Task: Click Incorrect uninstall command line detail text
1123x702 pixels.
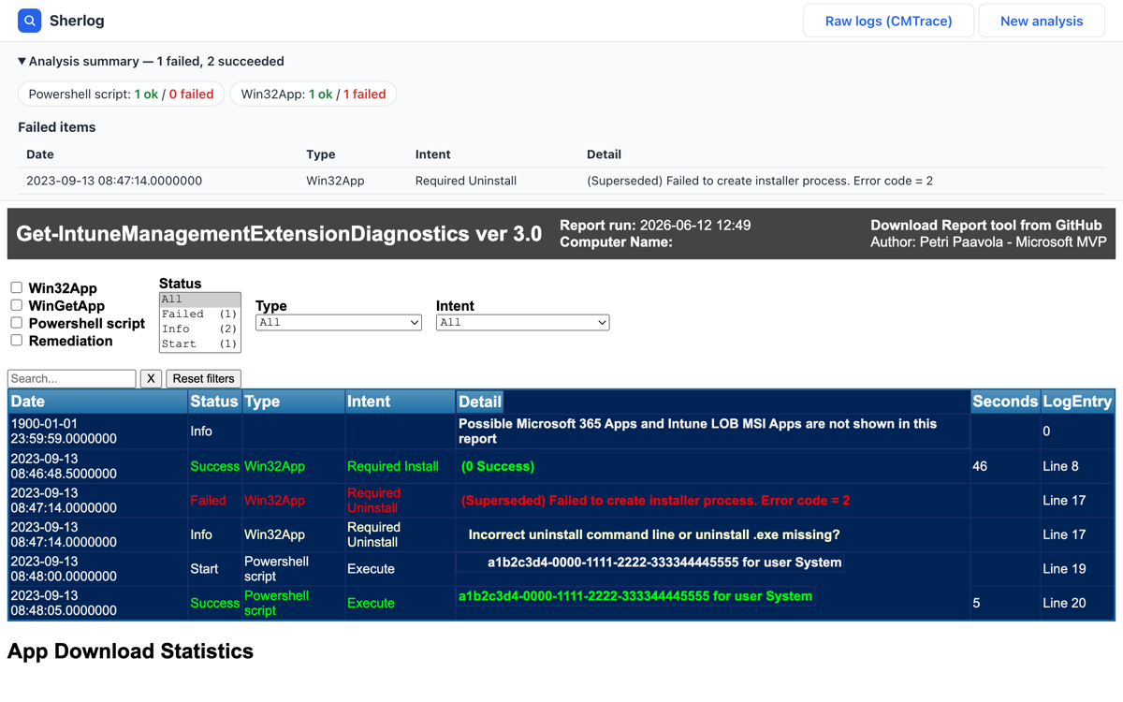Action: click(654, 534)
